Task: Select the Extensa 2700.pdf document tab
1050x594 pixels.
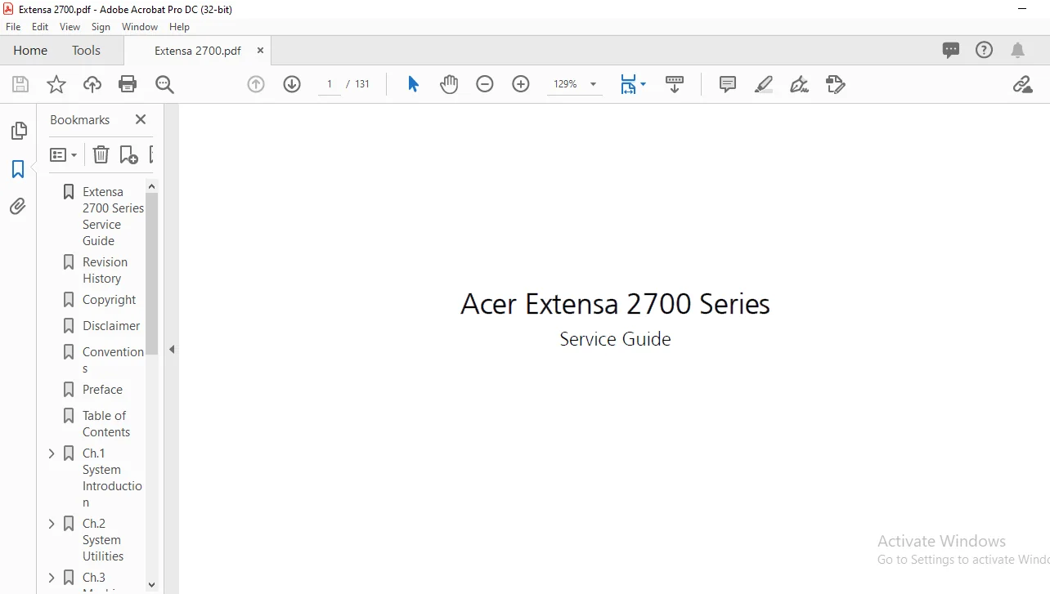Action: click(198, 51)
